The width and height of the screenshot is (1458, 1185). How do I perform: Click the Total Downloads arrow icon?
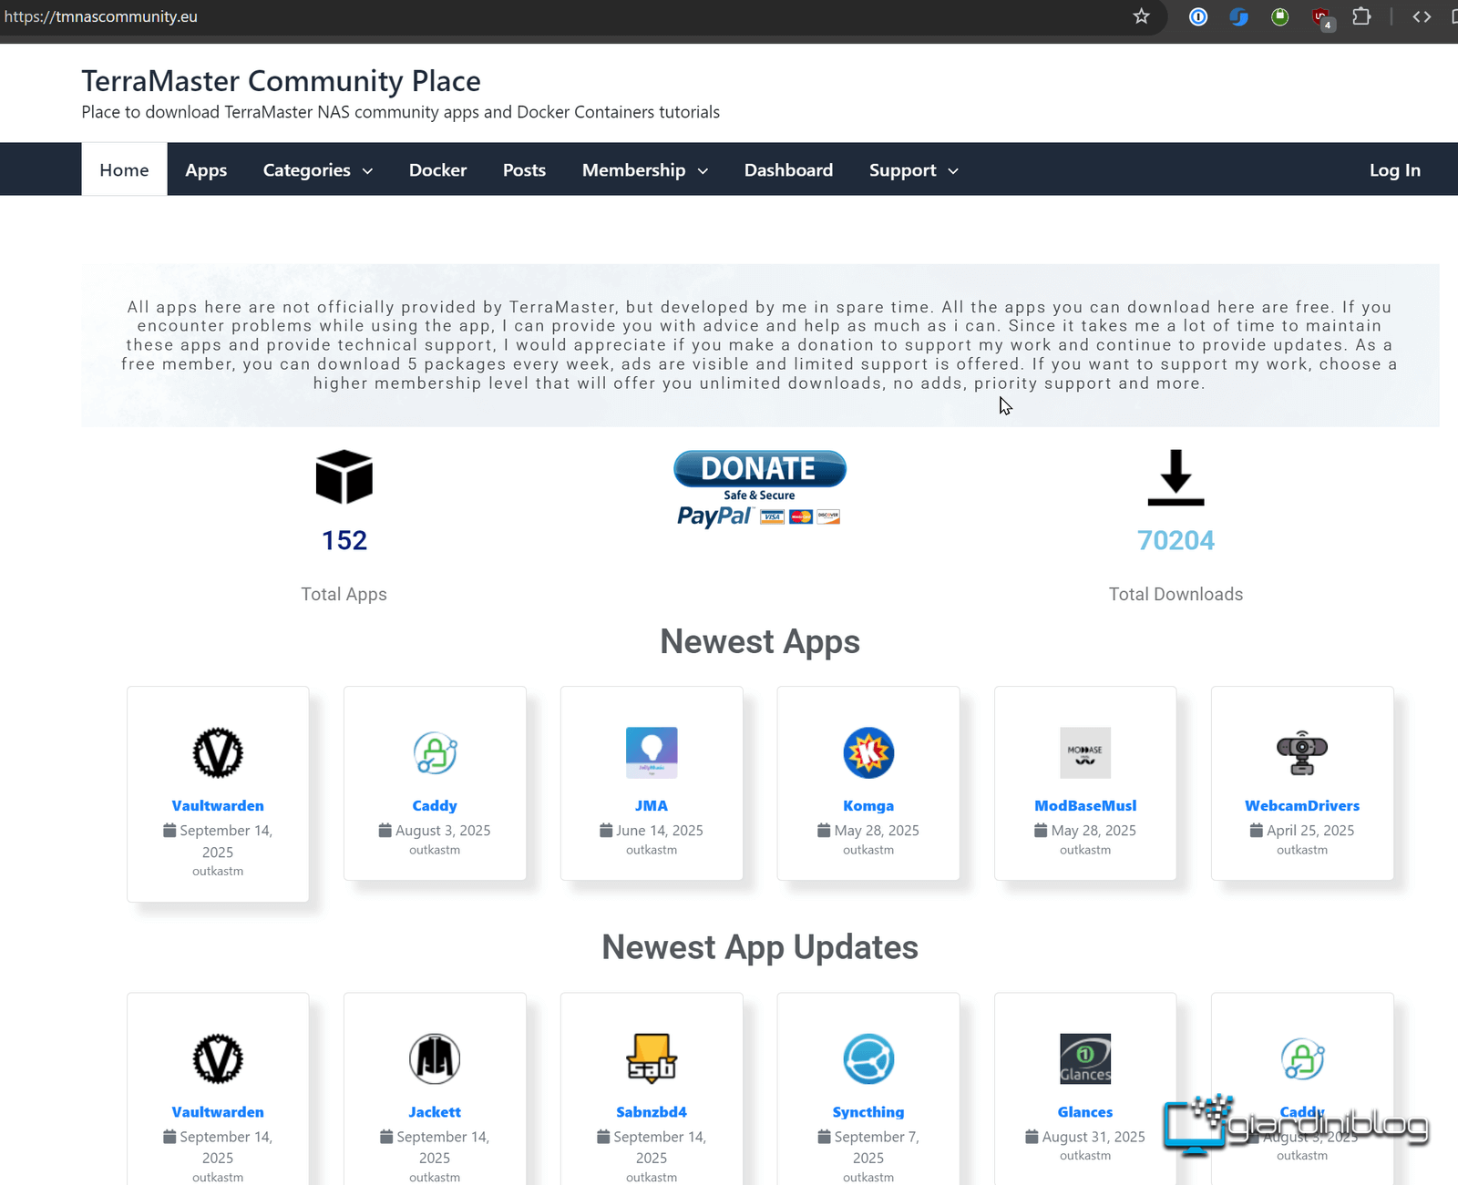tap(1176, 477)
